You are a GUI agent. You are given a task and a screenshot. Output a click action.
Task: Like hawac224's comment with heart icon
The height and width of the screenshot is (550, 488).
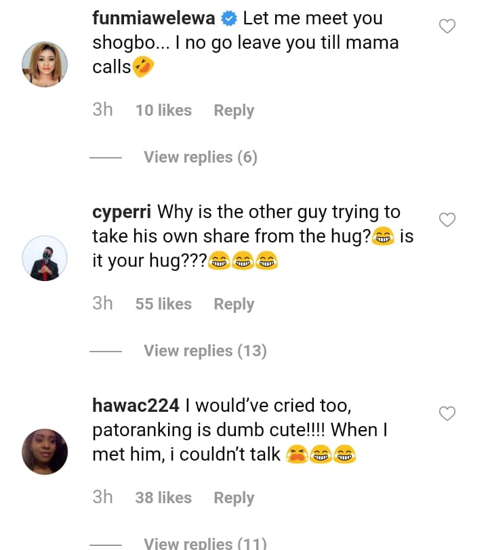click(x=447, y=413)
